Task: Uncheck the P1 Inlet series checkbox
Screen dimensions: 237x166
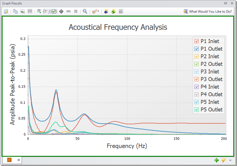Action: (197, 41)
